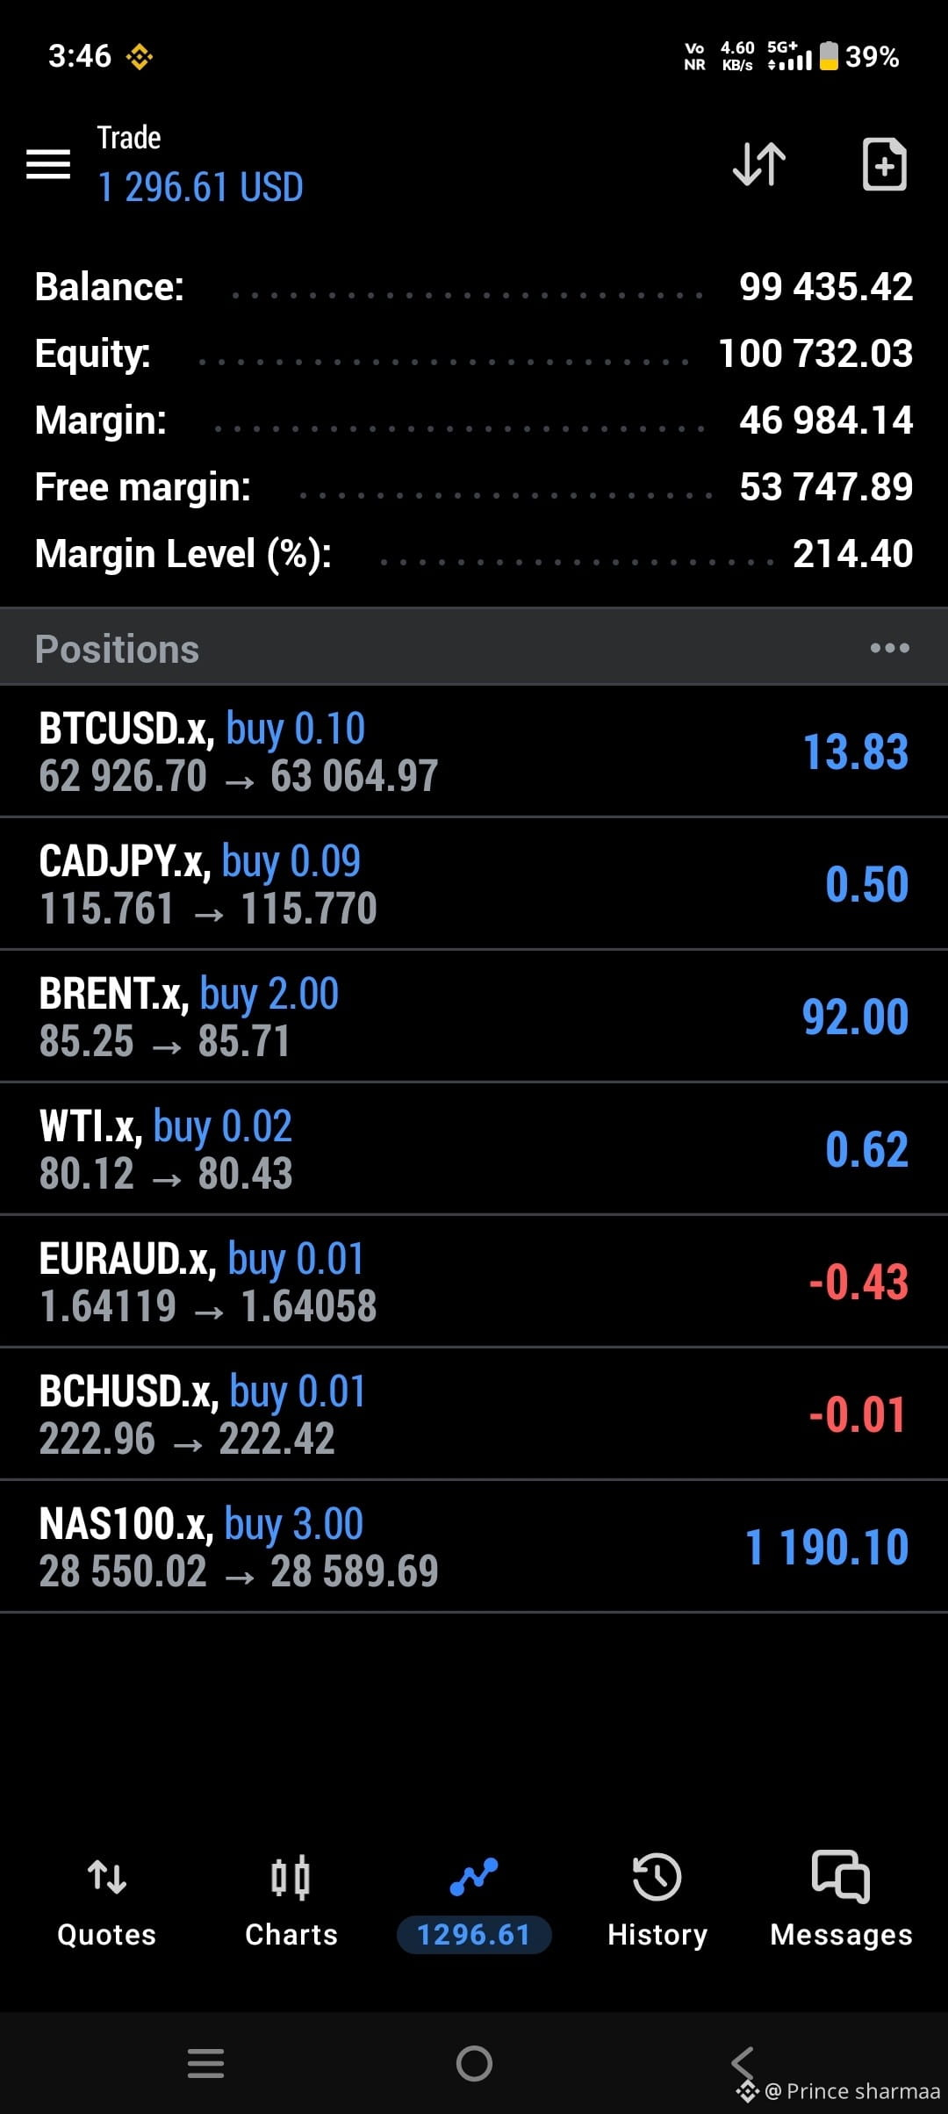Tap the Android home circle button
948x2114 pixels.
pyautogui.click(x=474, y=2063)
